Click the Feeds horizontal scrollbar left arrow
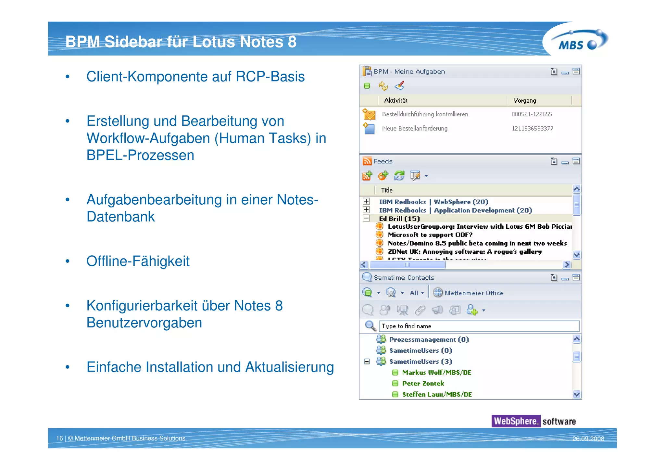The image size is (665, 470). [364, 265]
